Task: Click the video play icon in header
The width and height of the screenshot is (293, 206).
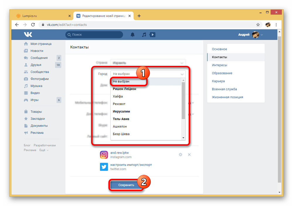Action: (x=152, y=35)
